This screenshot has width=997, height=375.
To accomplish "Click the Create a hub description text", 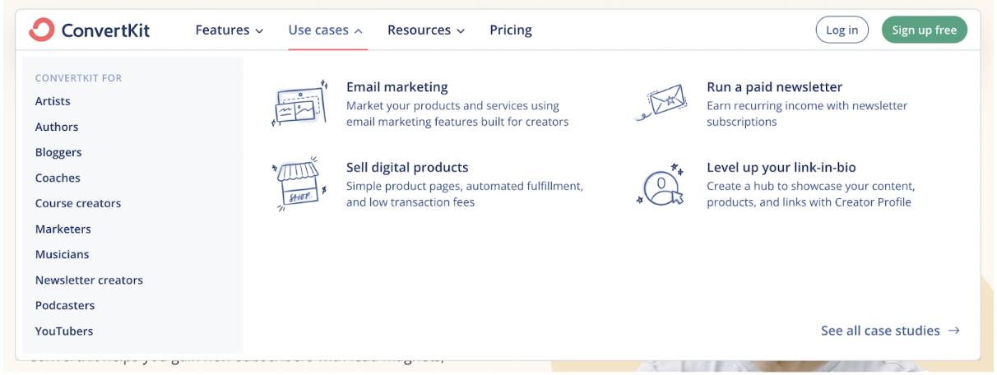I will click(x=811, y=194).
